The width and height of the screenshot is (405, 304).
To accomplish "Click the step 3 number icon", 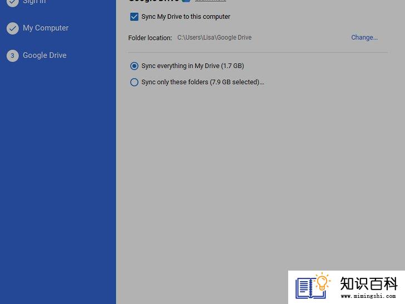I will tap(13, 56).
